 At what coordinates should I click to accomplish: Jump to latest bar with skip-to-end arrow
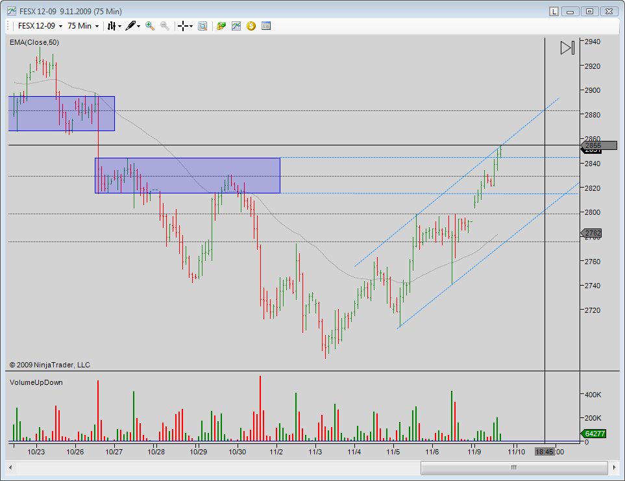pos(567,48)
